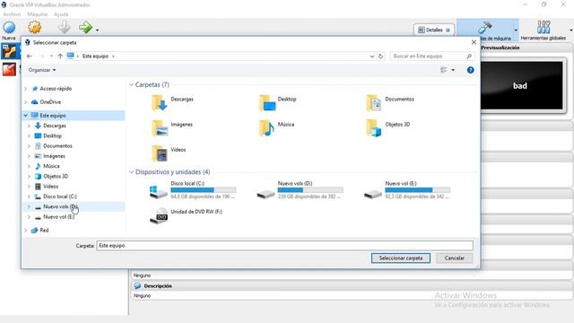
Task: Click the Detalles button in VirtualBox
Action: [434, 30]
